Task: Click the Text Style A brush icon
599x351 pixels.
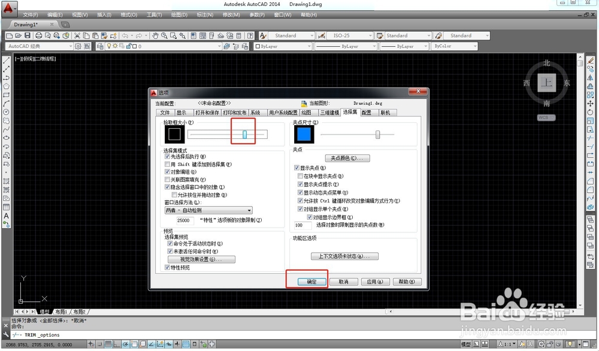Action: coord(263,35)
